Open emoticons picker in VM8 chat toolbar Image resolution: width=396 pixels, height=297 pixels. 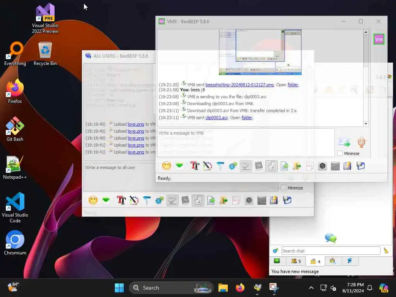point(166,166)
